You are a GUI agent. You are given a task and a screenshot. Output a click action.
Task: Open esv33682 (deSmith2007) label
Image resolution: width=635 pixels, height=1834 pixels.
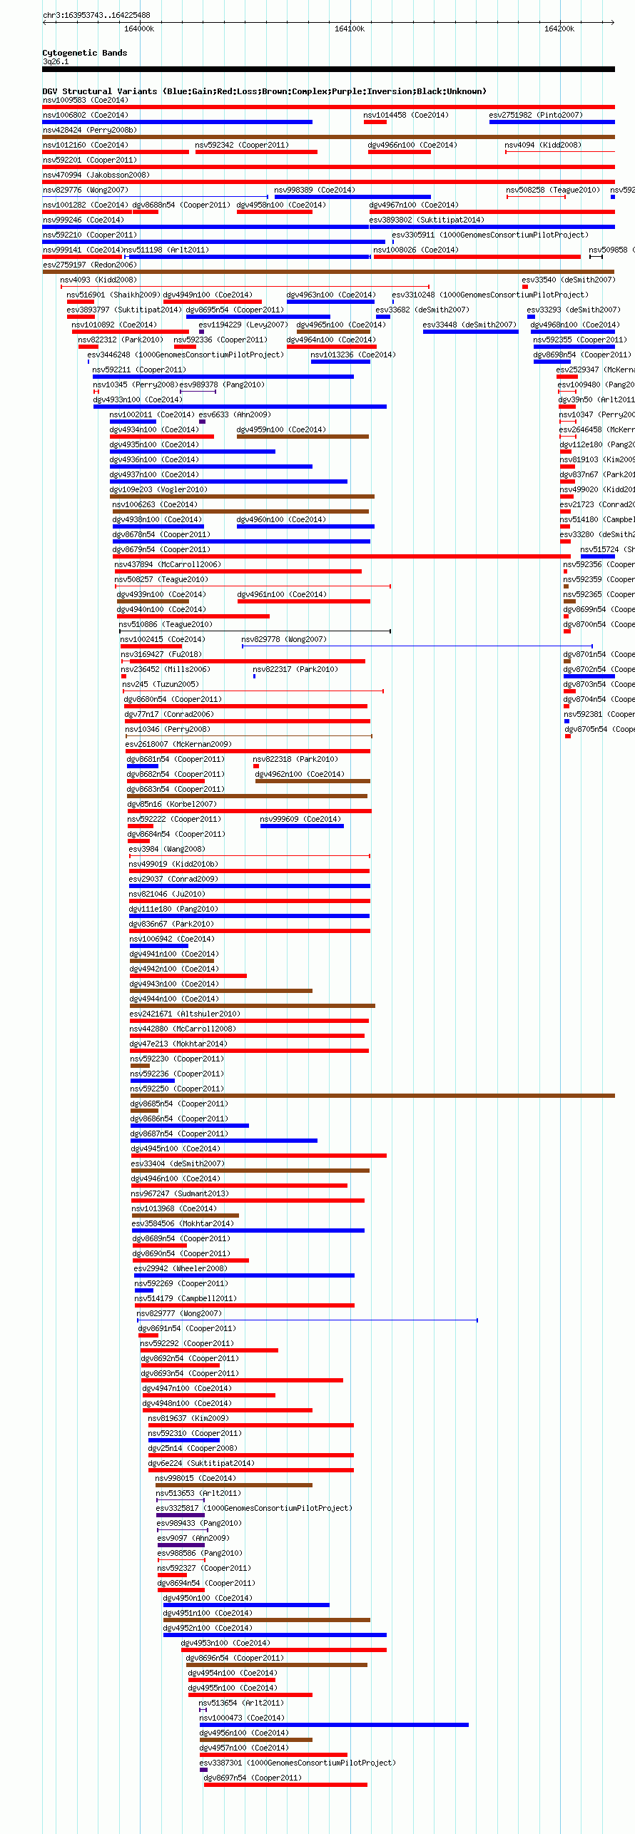(422, 310)
